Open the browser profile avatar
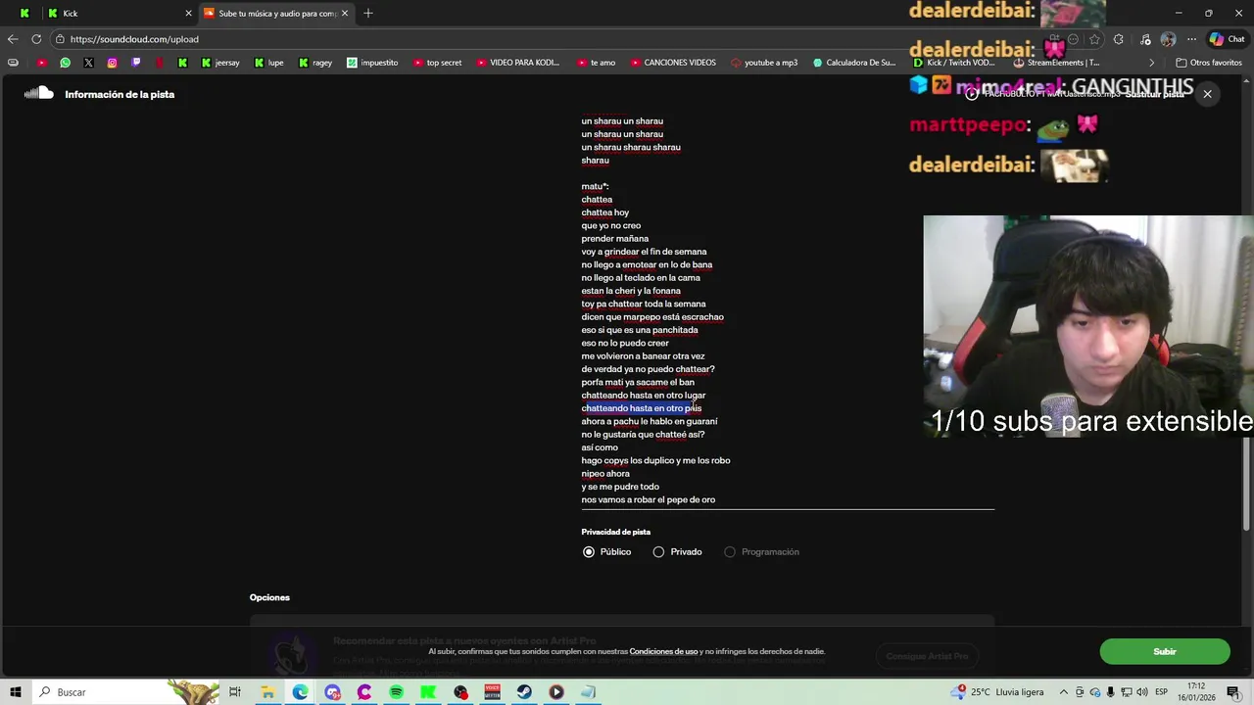The width and height of the screenshot is (1254, 705). 1168,39
